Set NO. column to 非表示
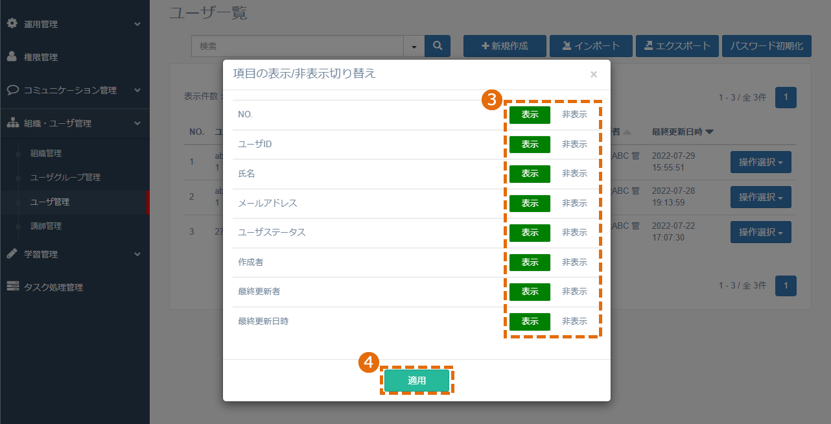 [x=574, y=115]
